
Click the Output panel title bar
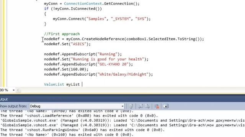coord(122,99)
